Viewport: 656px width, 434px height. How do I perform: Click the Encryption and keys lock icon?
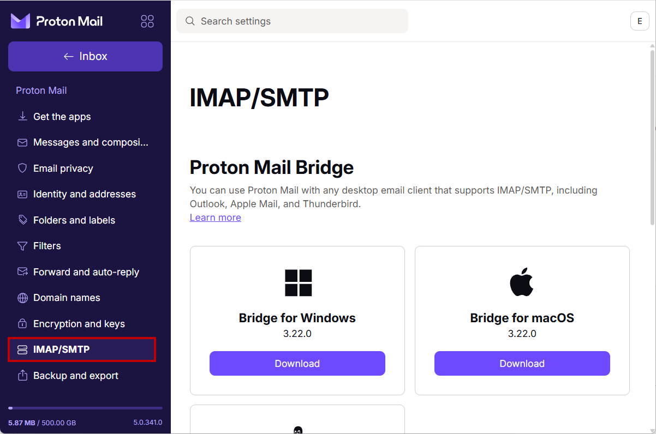pyautogui.click(x=22, y=323)
